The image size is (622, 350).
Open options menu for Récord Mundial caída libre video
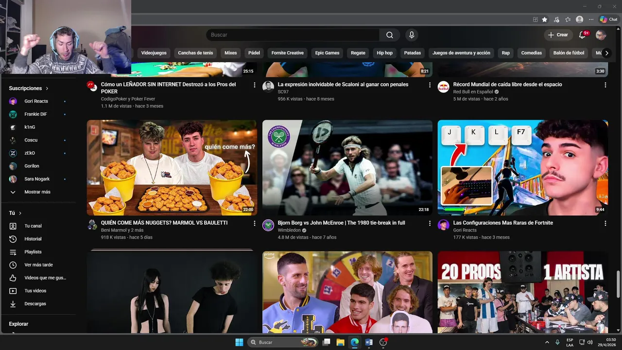[x=605, y=85]
